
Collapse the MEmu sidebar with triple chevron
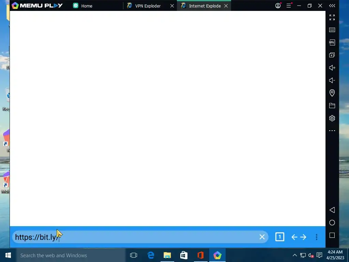tap(332, 5)
